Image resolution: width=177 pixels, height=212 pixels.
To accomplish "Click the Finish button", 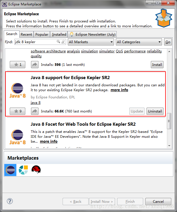I will [x=130, y=201].
